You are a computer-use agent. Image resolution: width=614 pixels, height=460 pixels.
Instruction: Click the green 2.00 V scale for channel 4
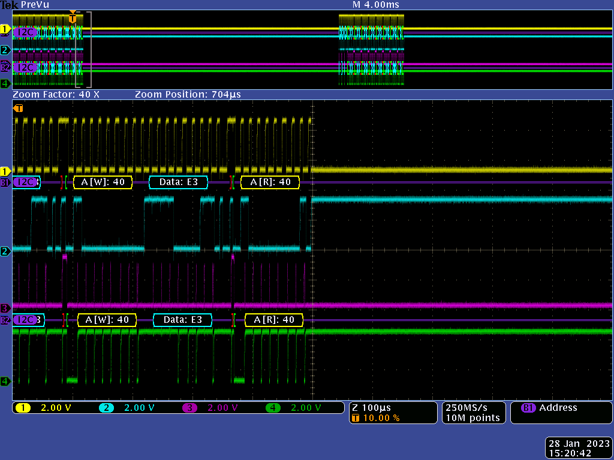coord(306,408)
